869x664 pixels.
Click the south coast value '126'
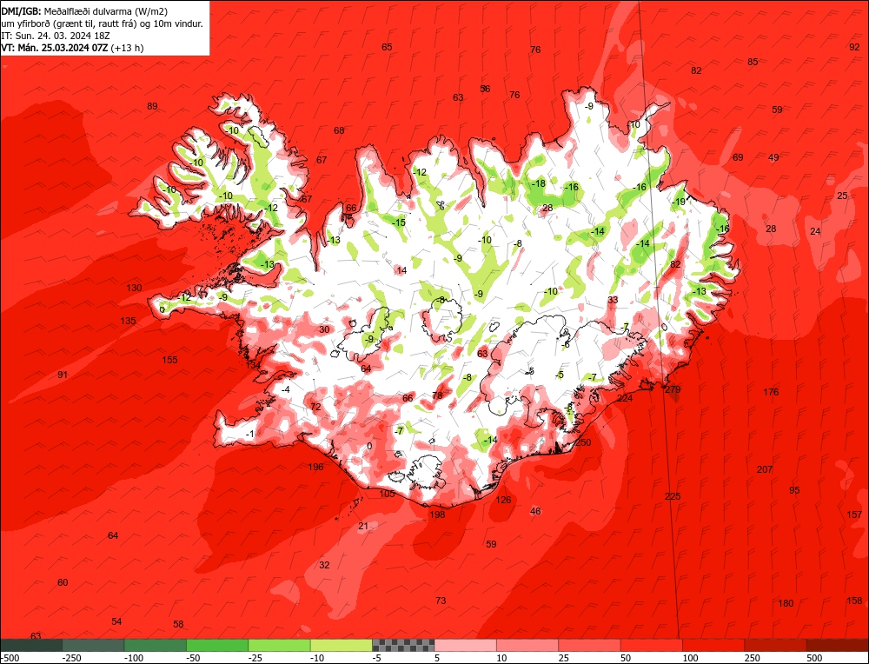503,500
